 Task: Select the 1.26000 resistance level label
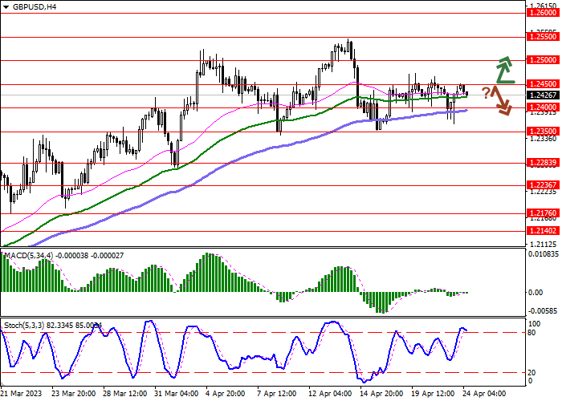[543, 13]
